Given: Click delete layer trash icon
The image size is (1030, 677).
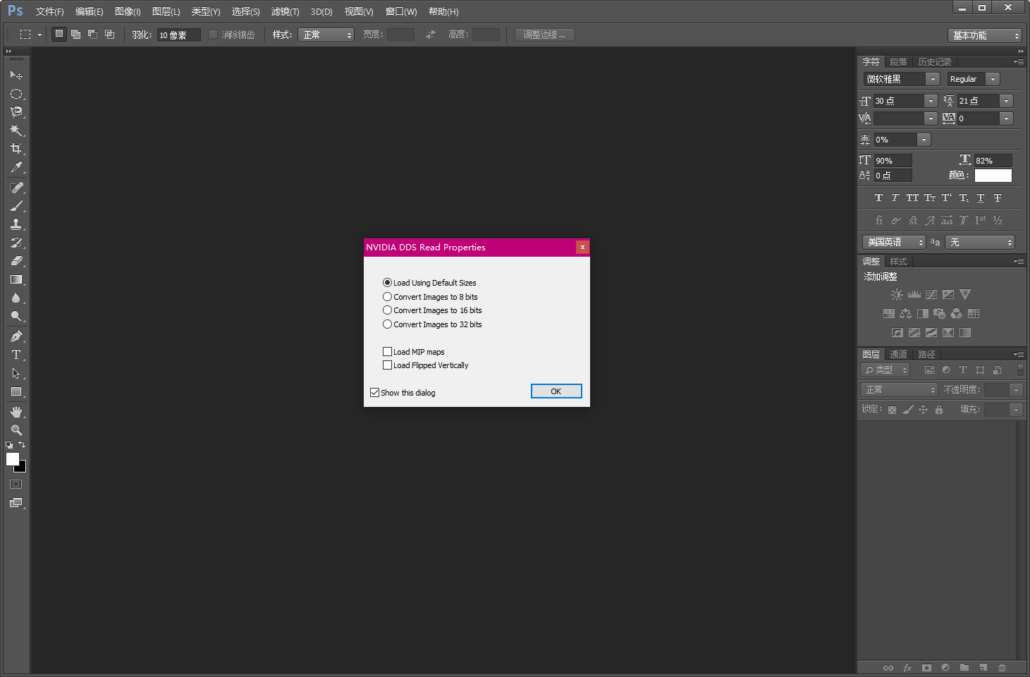Looking at the screenshot, I should click(x=1002, y=667).
